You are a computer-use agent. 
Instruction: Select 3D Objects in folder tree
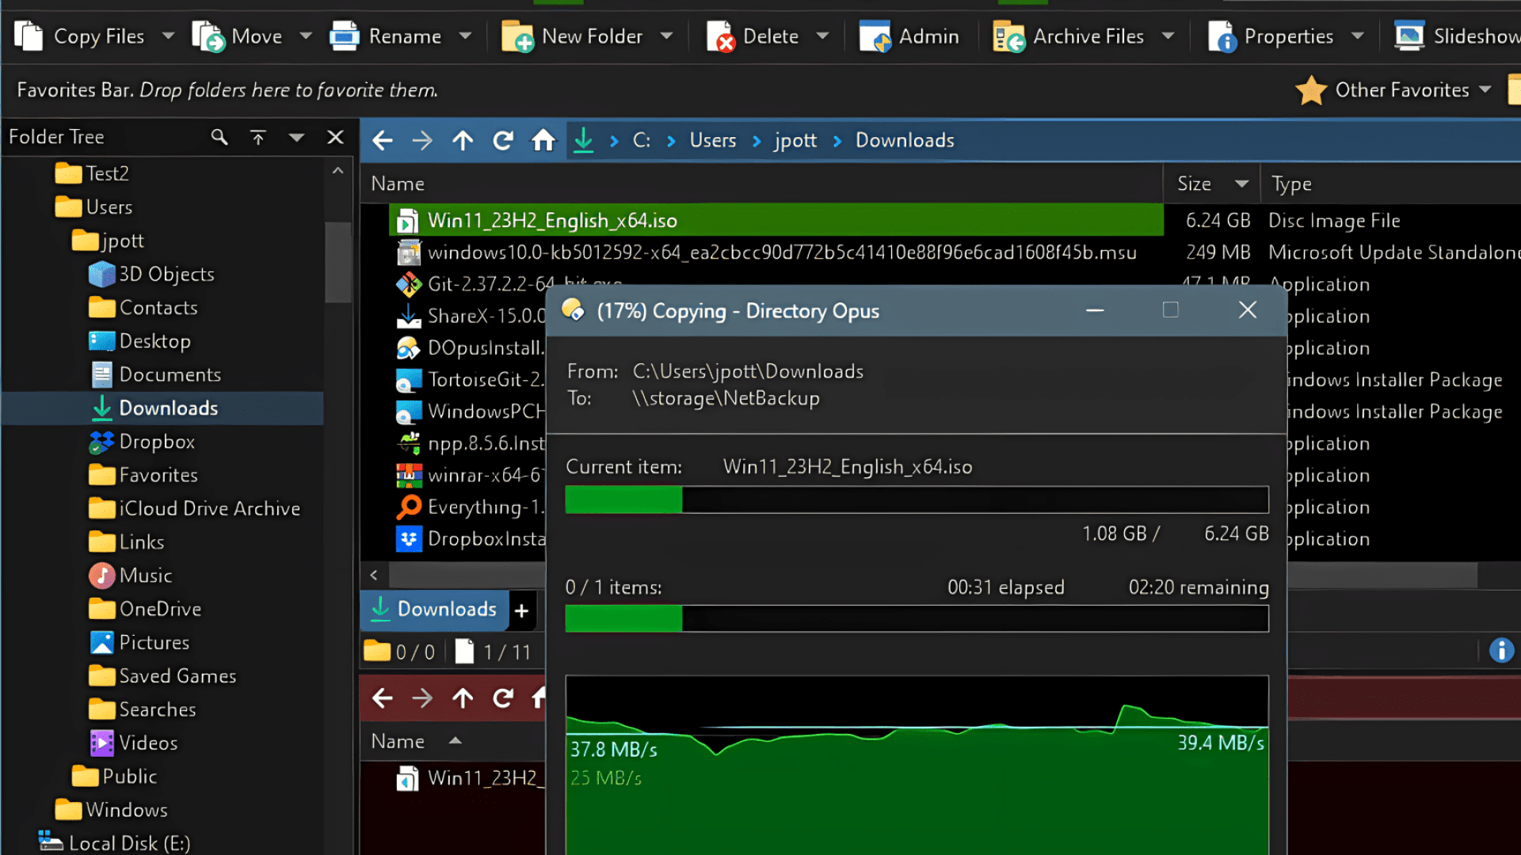151,275
